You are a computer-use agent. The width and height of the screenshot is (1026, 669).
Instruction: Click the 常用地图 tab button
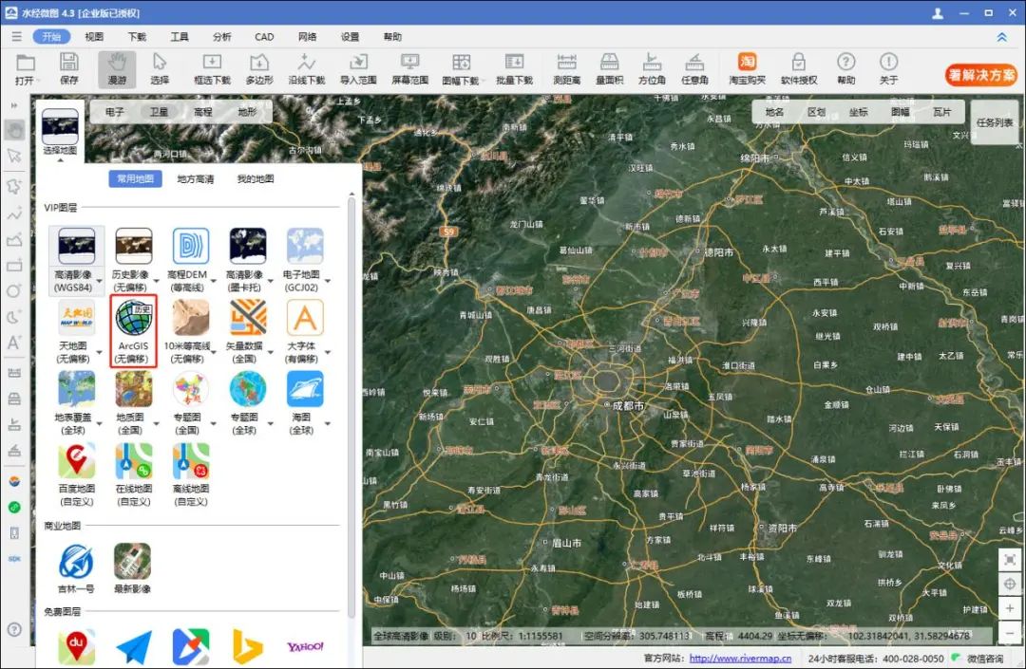[136, 178]
